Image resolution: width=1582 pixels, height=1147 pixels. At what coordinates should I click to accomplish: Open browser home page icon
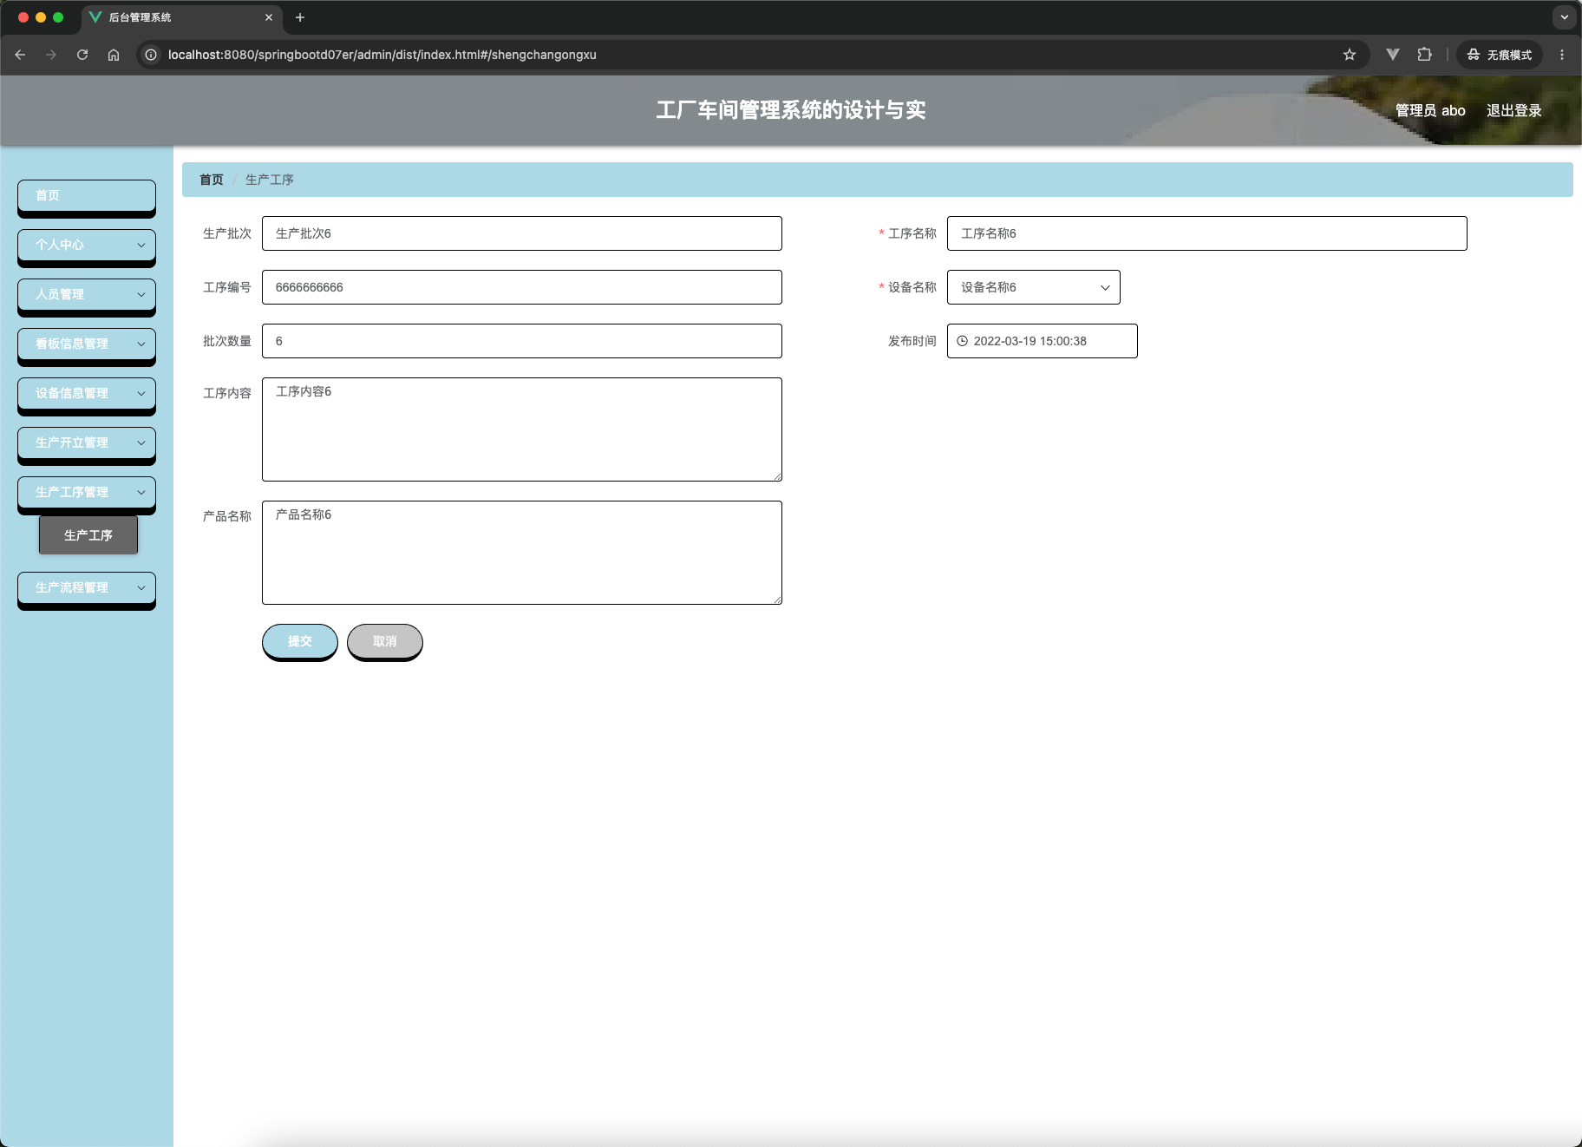click(x=114, y=55)
